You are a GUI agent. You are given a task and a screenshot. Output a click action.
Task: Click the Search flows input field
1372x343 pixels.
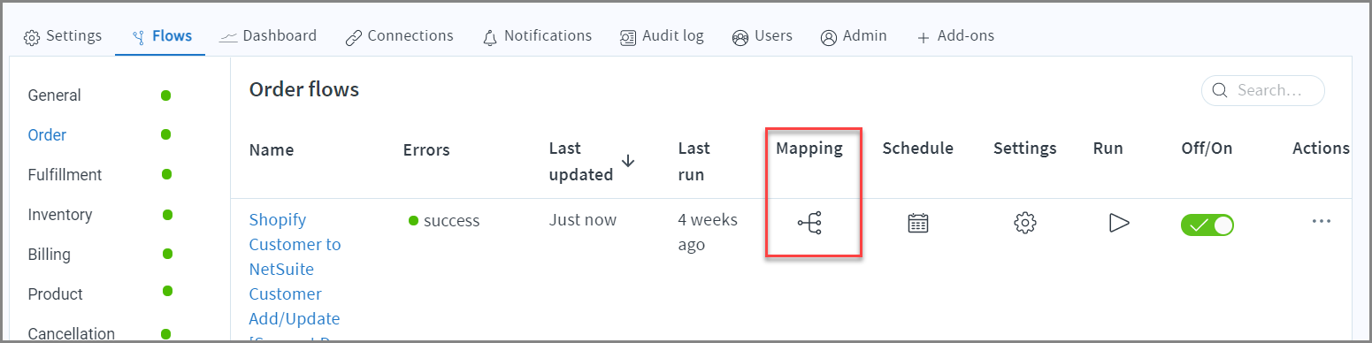[1262, 90]
